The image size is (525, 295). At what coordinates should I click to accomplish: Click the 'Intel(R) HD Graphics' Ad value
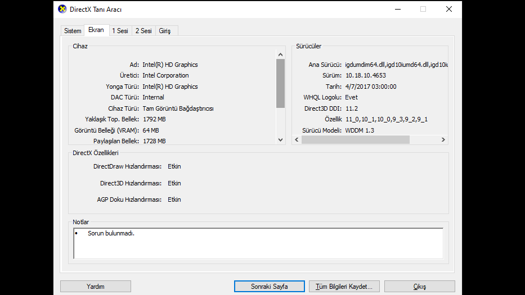170,65
